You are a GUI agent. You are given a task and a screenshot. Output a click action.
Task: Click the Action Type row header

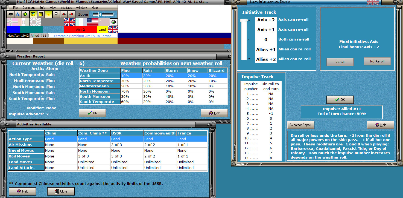pyautogui.click(x=27, y=139)
